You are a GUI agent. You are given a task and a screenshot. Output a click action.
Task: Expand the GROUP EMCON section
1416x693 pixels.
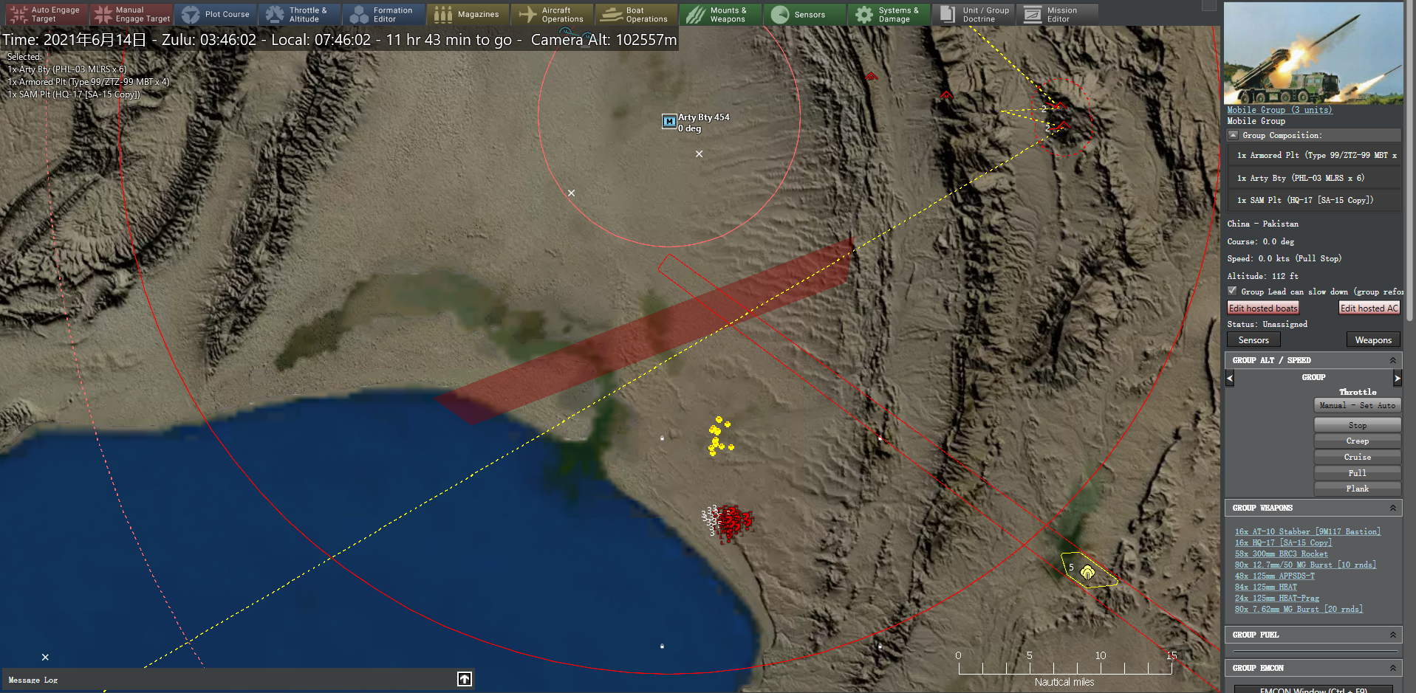(x=1393, y=668)
